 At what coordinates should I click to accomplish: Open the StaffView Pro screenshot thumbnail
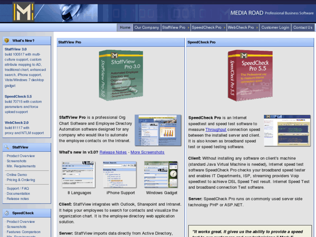(x=158, y=130)
